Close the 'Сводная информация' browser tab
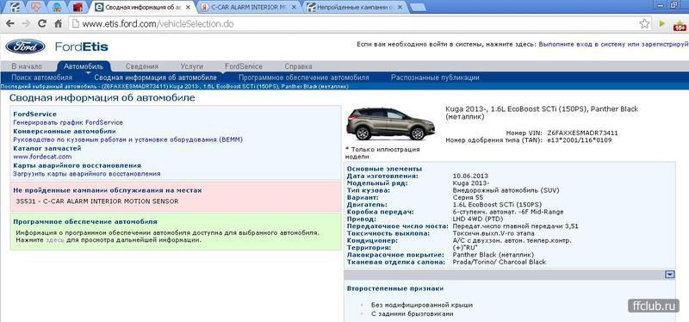The width and height of the screenshot is (689, 322). [x=188, y=8]
